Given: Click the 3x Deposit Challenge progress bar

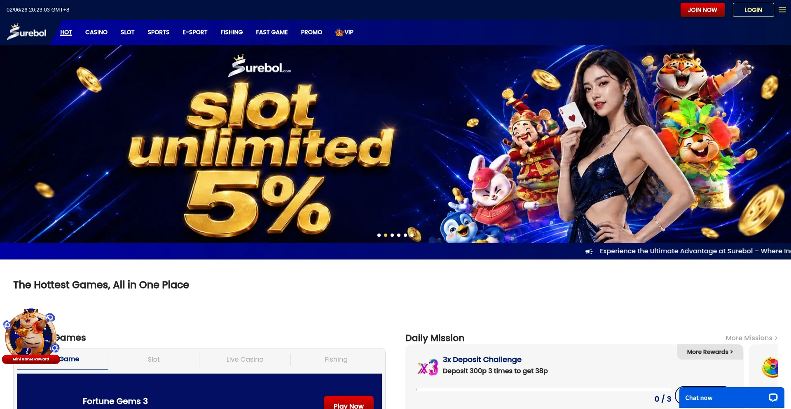Looking at the screenshot, I should tap(544, 389).
